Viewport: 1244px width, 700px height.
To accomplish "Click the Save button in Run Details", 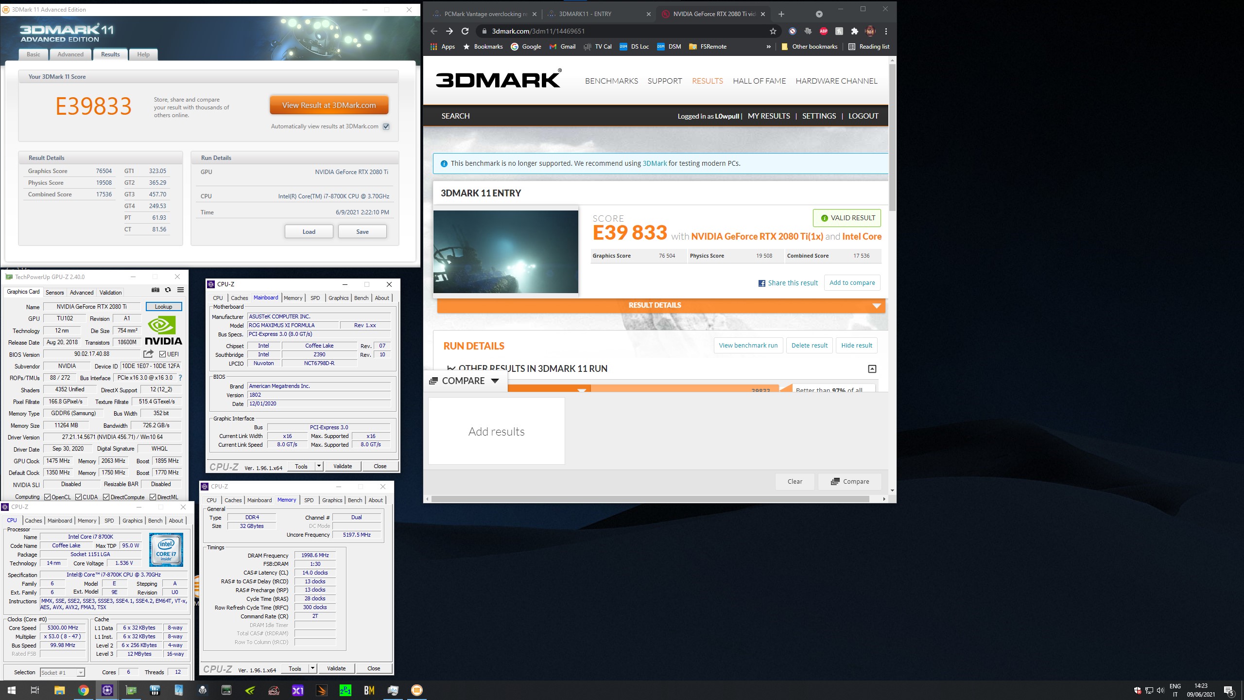I will 363,232.
